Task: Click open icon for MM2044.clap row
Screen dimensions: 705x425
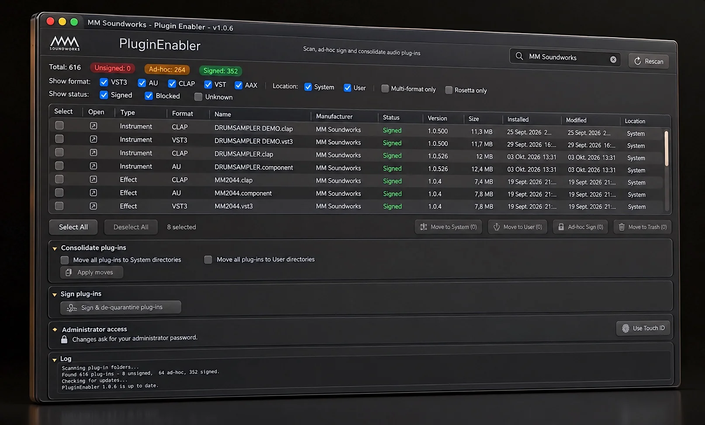Action: pyautogui.click(x=93, y=179)
